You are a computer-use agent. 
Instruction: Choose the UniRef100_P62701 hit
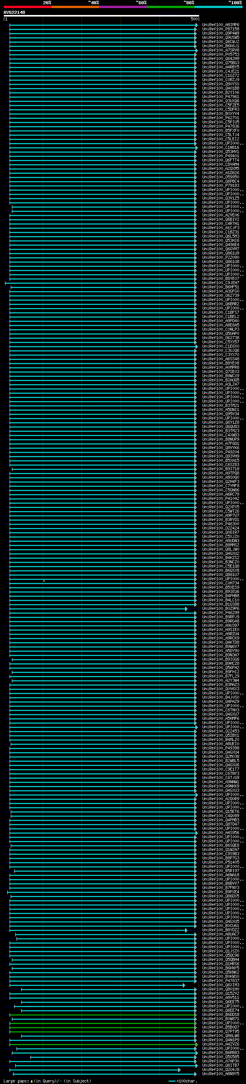(220, 118)
